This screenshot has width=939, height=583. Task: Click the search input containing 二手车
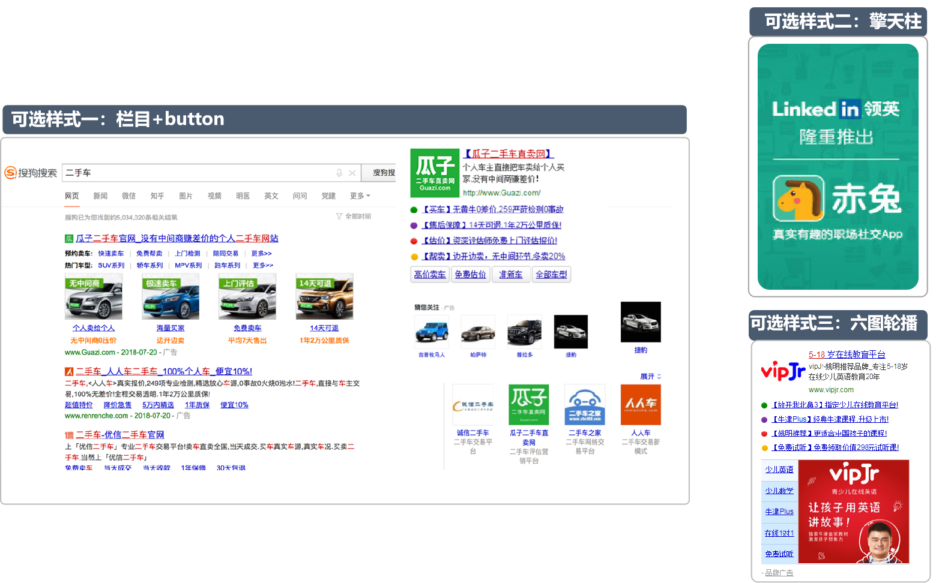198,173
